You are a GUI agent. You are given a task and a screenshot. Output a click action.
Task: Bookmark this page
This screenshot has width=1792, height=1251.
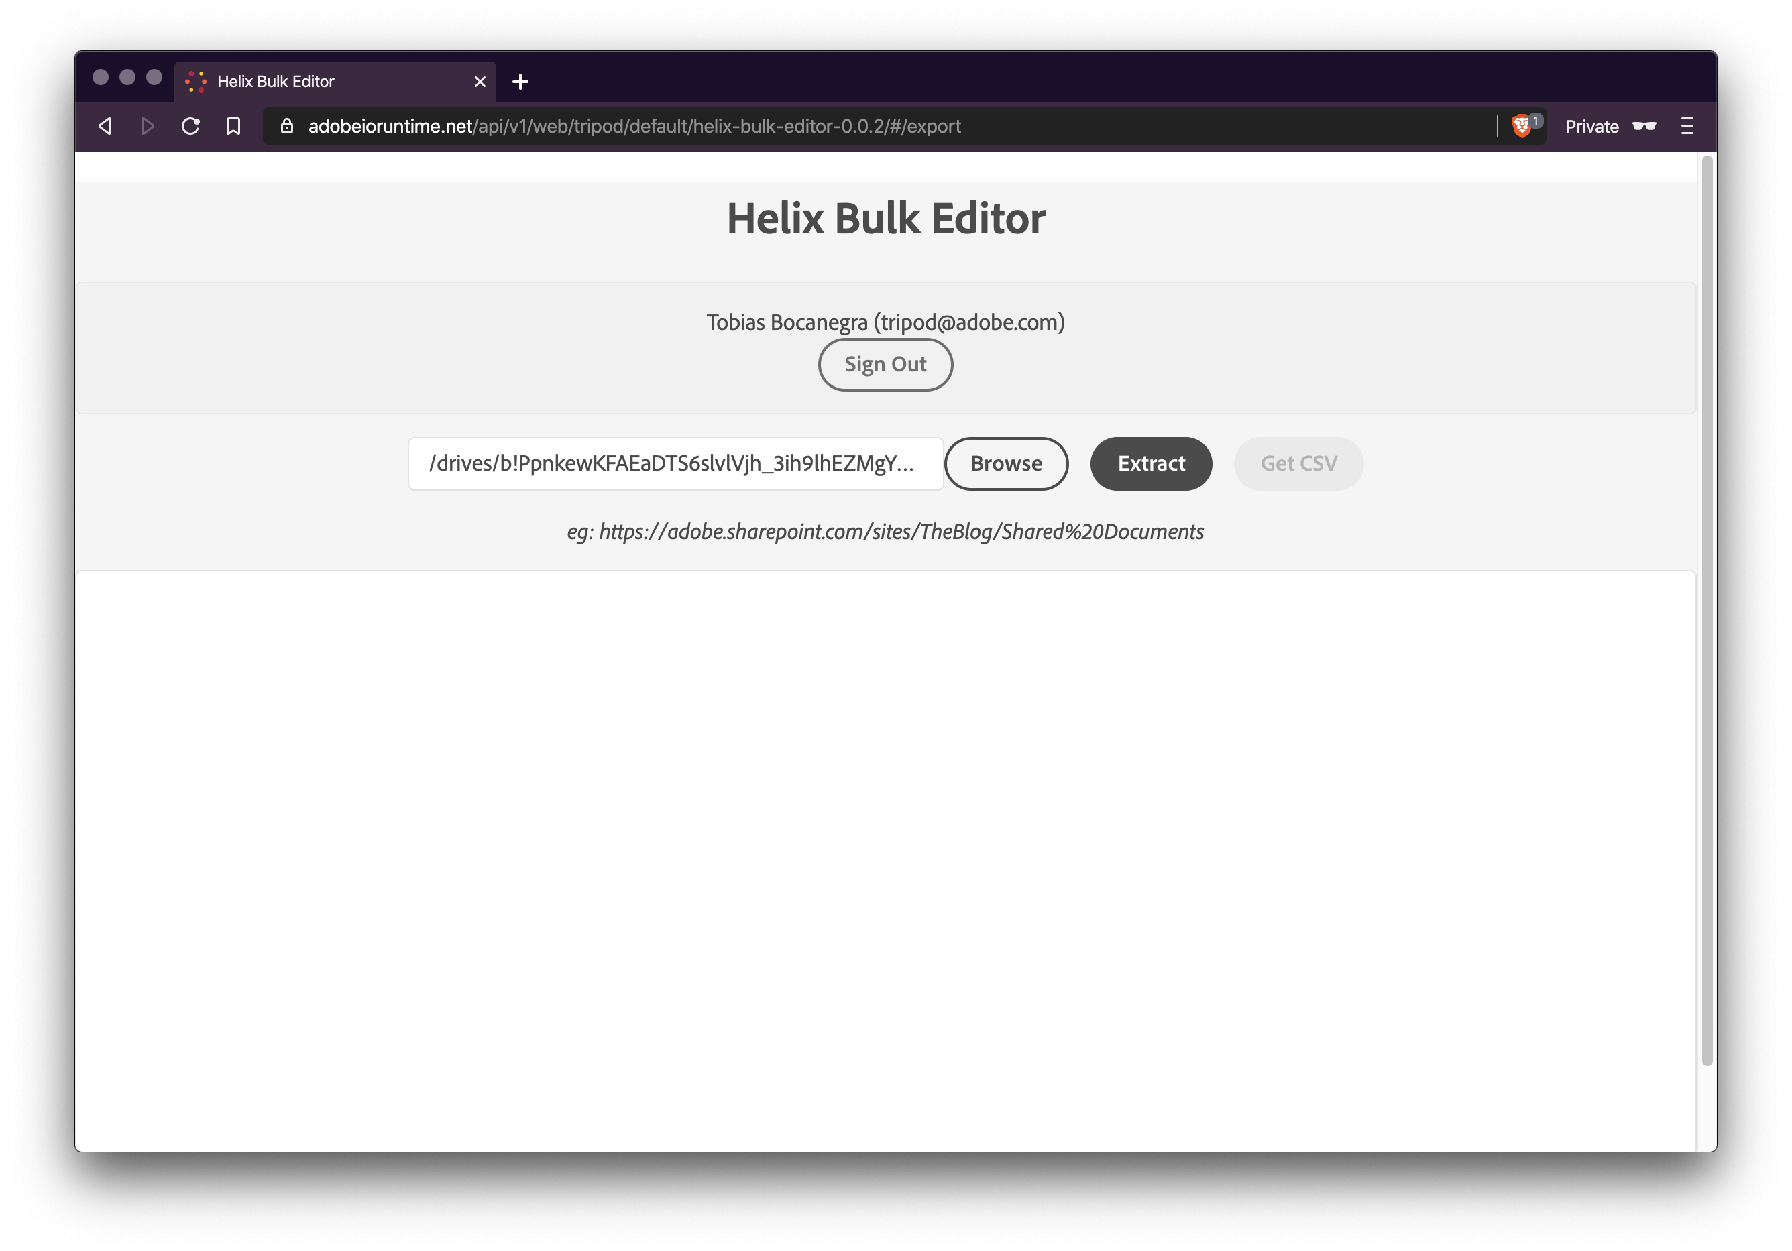point(233,125)
